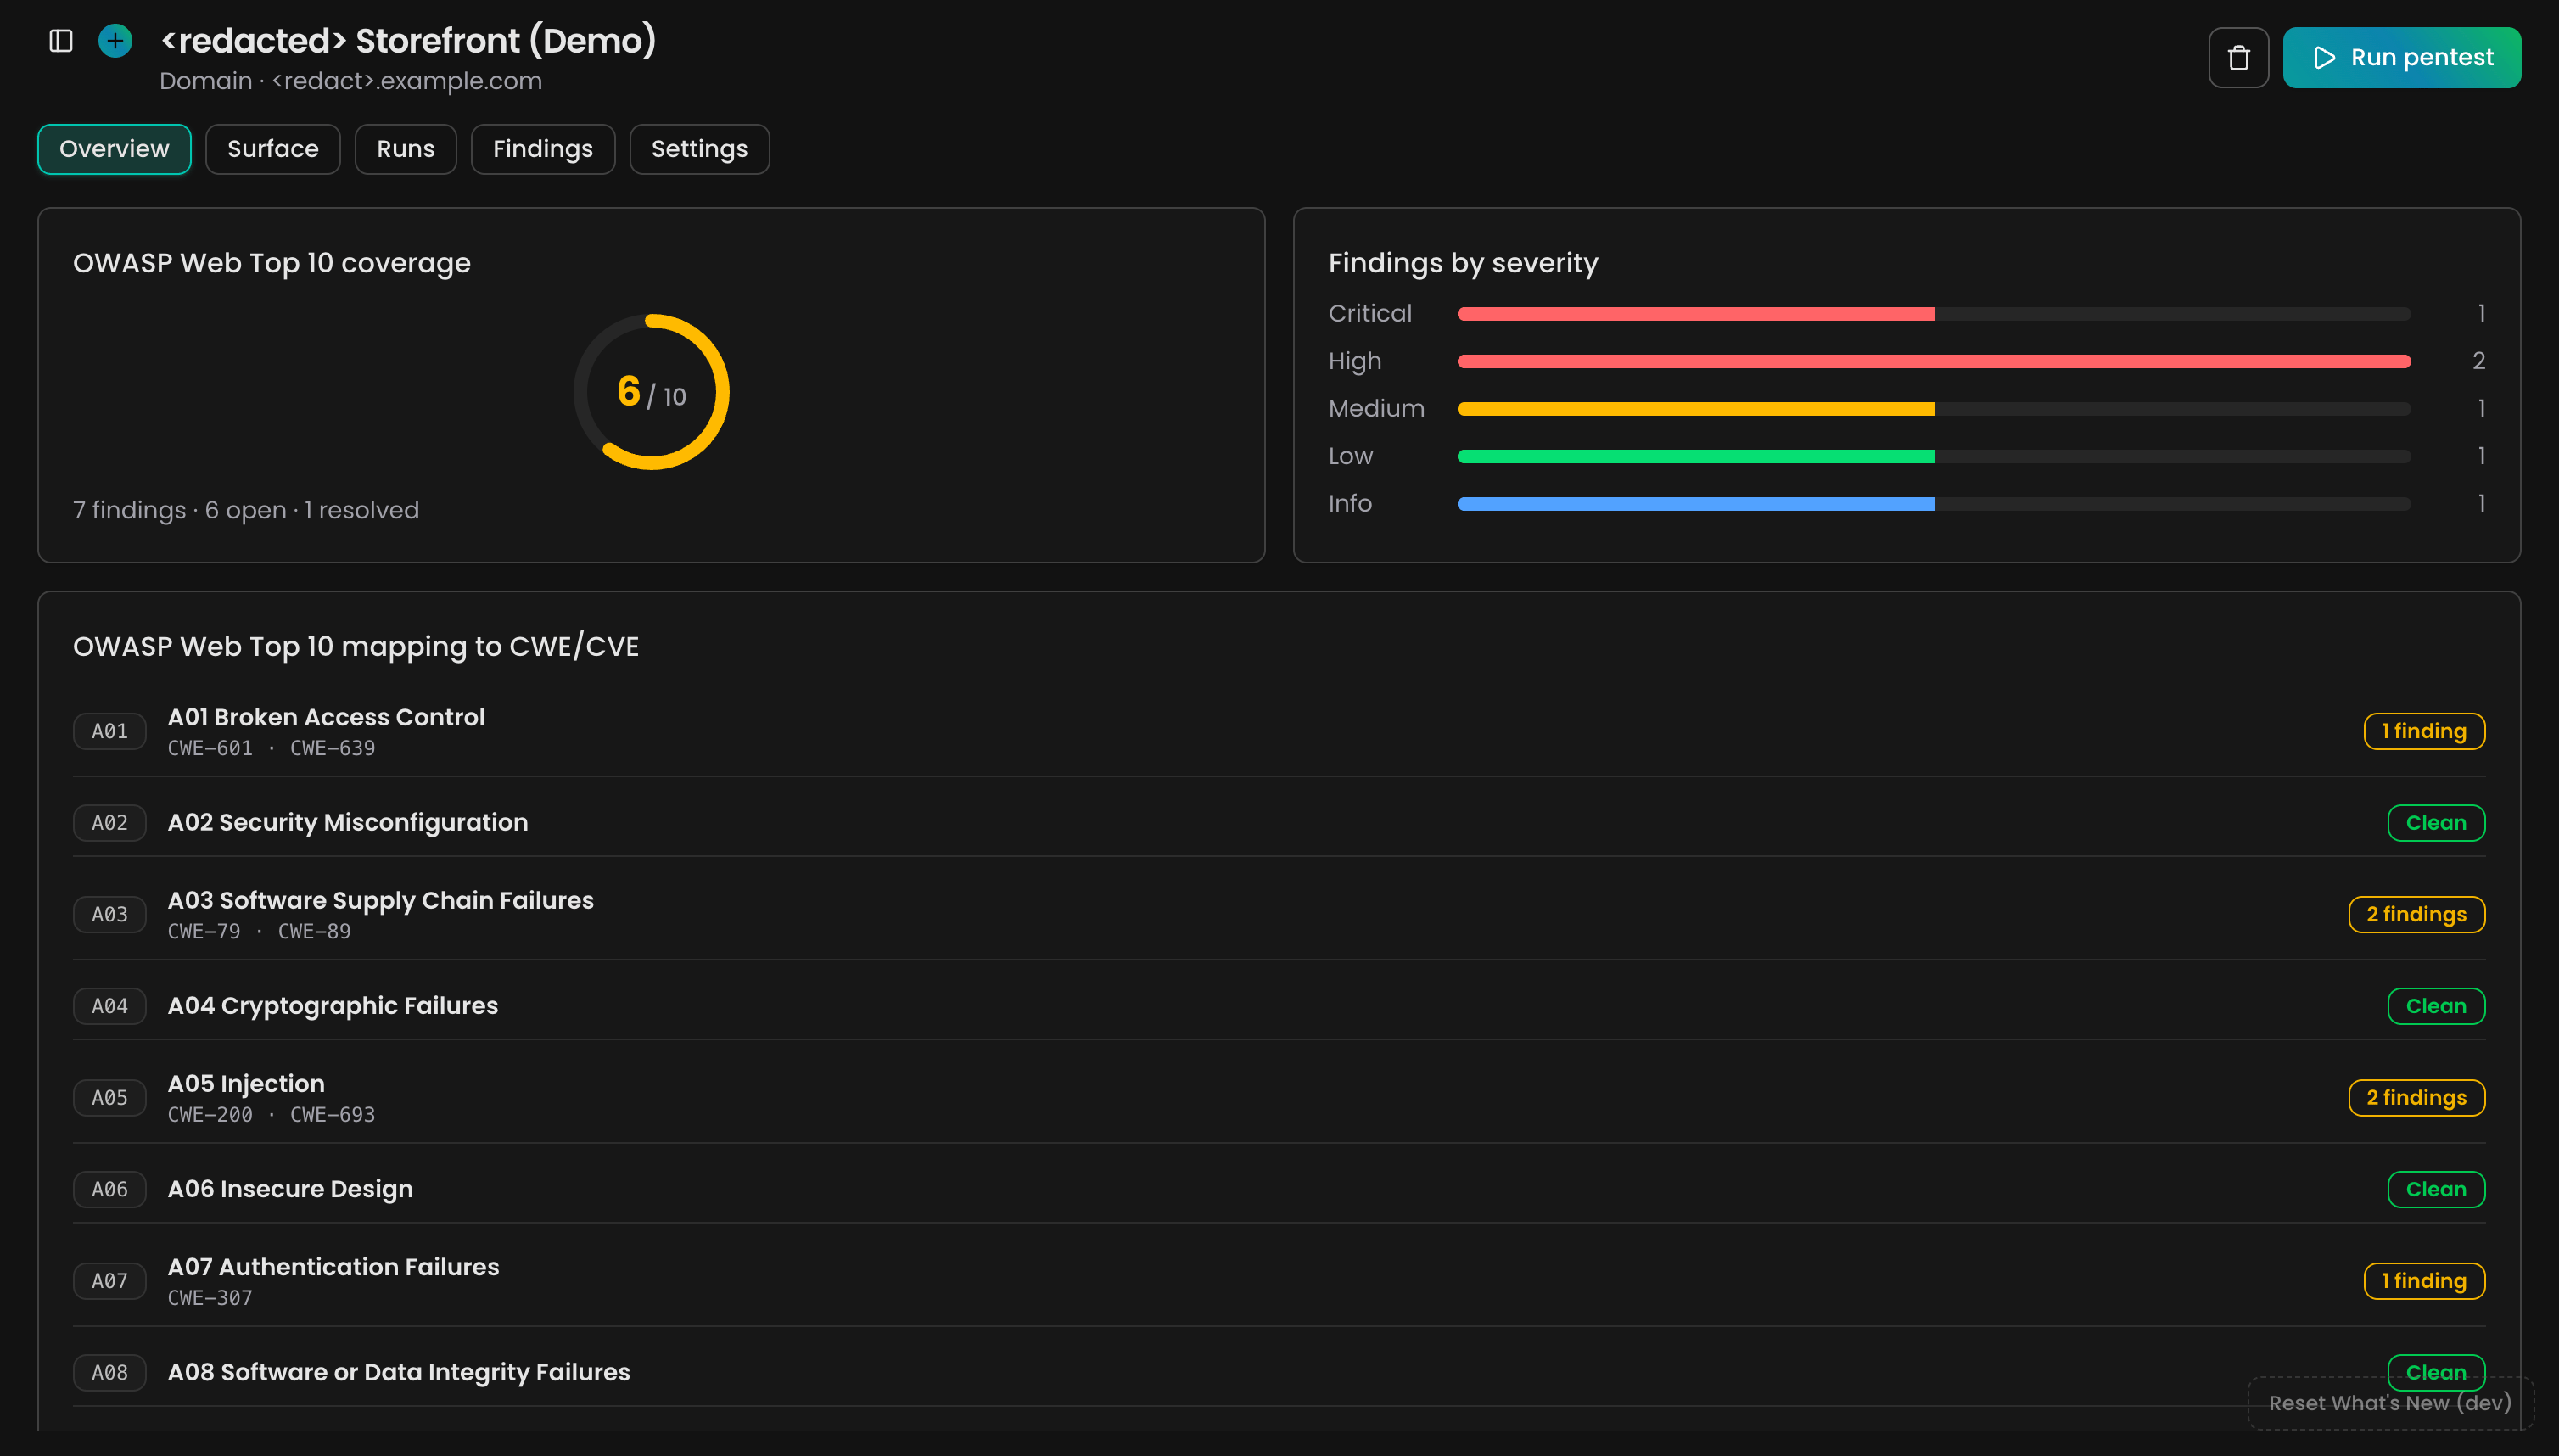
Task: Click the 2 findings badge for A05
Action: click(x=2416, y=1098)
